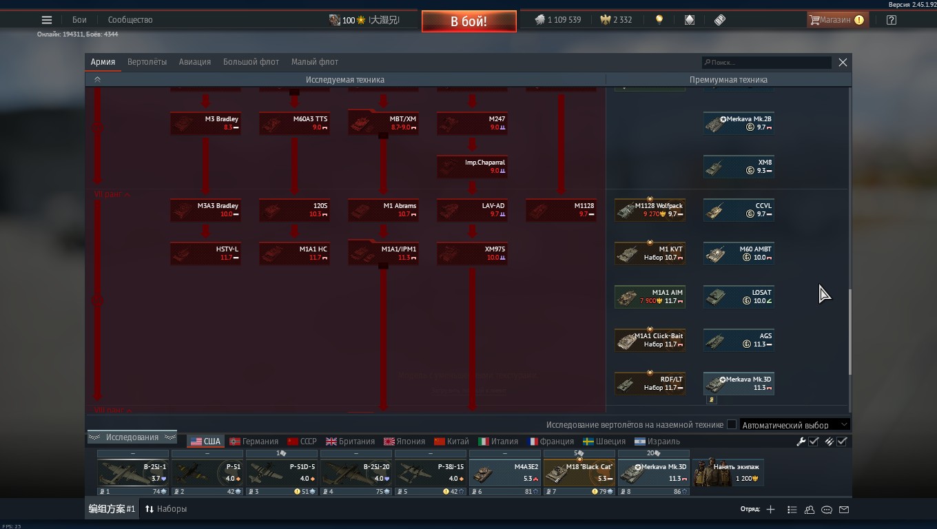Select the M1128 Wolfpack premium vehicle
The height and width of the screenshot is (529, 937).
650,210
